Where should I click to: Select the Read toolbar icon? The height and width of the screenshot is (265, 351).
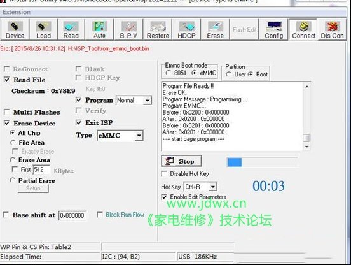pyautogui.click(x=71, y=29)
